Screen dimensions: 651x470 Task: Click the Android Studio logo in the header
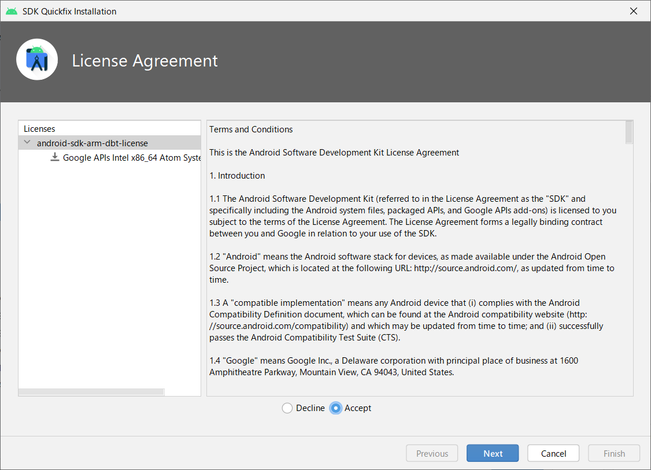[x=36, y=59]
